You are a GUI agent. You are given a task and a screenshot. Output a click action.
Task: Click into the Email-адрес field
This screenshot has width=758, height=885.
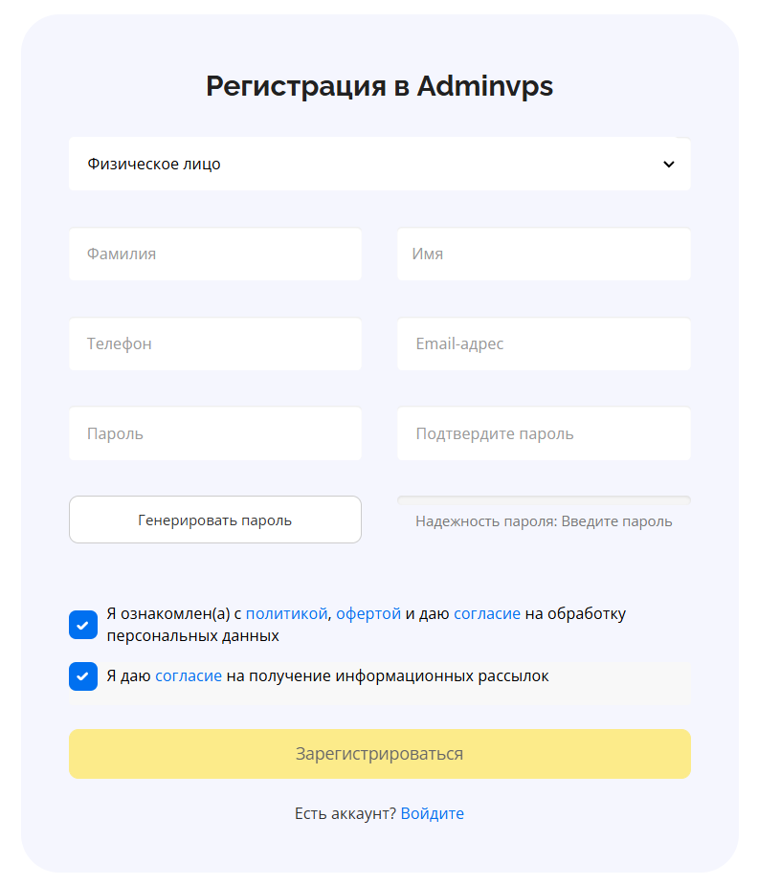544,343
